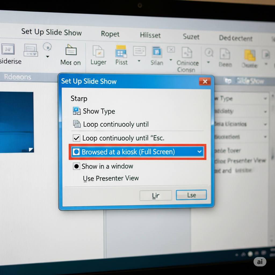The width and height of the screenshot is (275, 275).
Task: Close the Set Up Slide Show dialog
Action: point(205,82)
